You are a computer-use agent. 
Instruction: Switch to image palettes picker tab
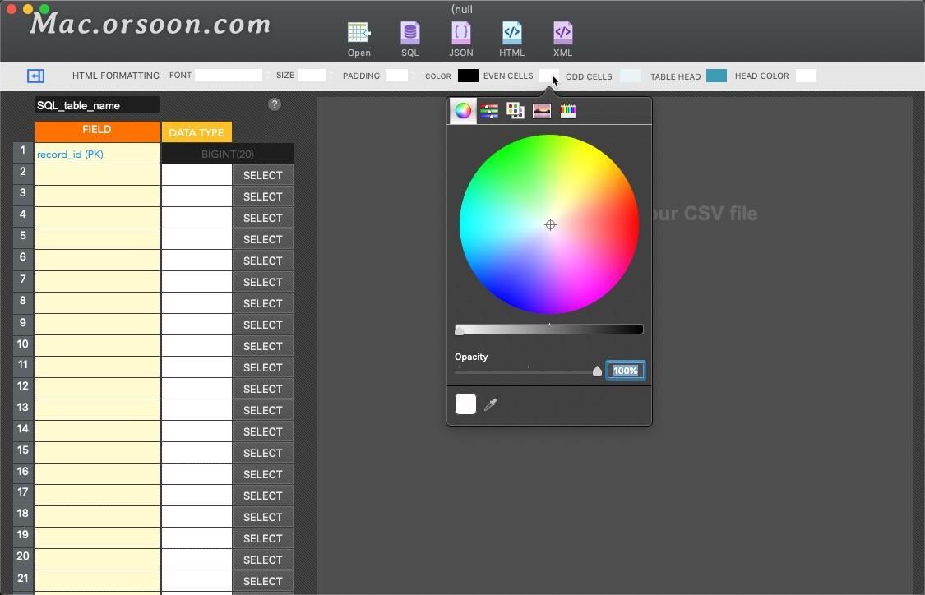pos(542,110)
